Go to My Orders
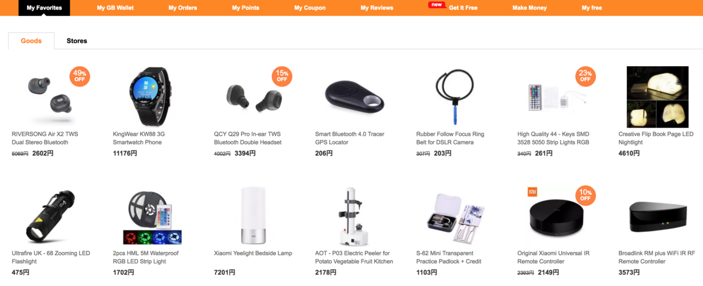 point(183,8)
